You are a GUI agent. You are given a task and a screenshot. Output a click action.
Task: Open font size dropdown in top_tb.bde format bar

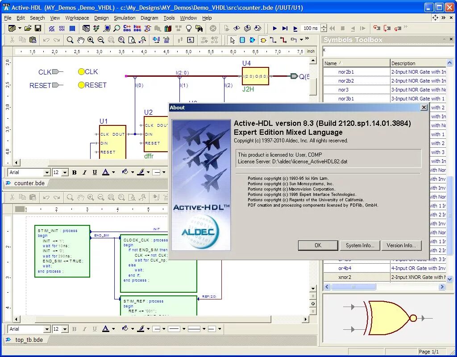click(65, 329)
